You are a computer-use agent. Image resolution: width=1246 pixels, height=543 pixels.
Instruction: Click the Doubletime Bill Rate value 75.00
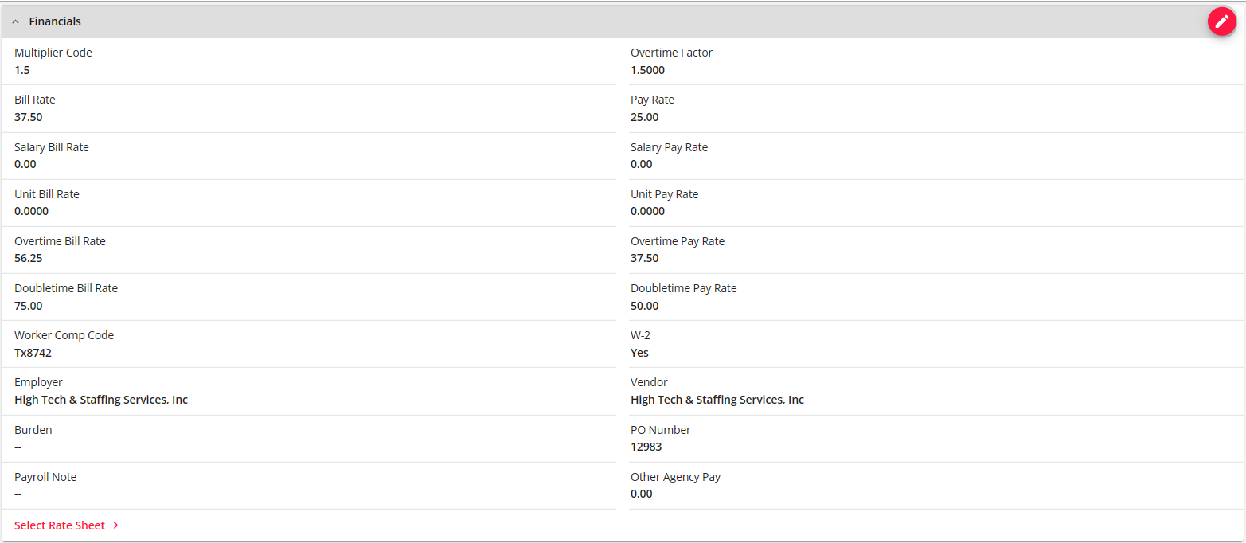click(x=29, y=306)
